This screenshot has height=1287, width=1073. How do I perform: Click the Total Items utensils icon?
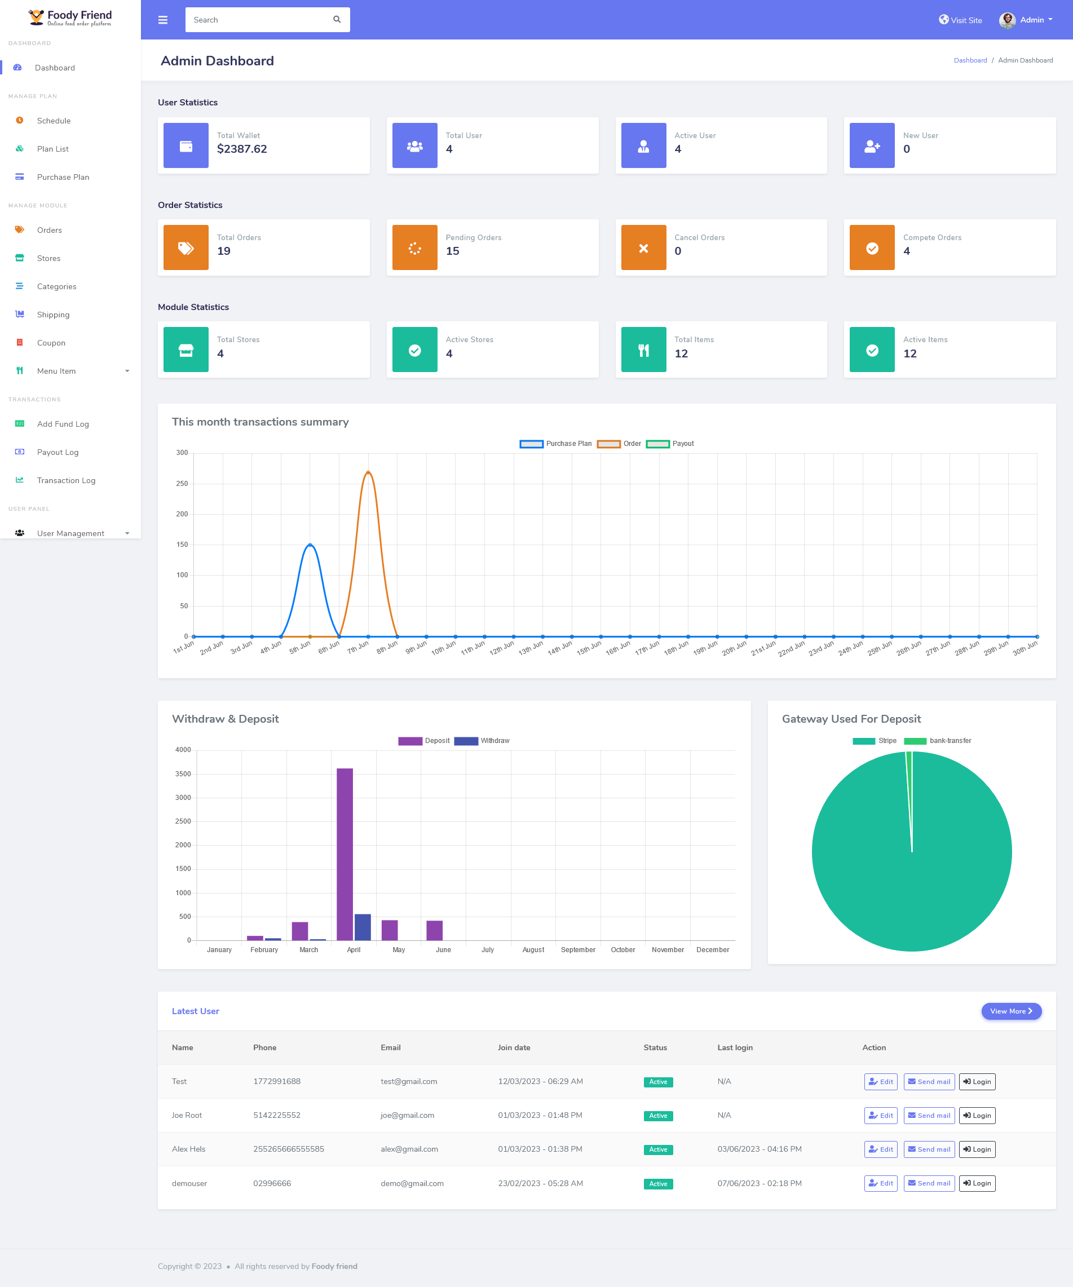[643, 350]
